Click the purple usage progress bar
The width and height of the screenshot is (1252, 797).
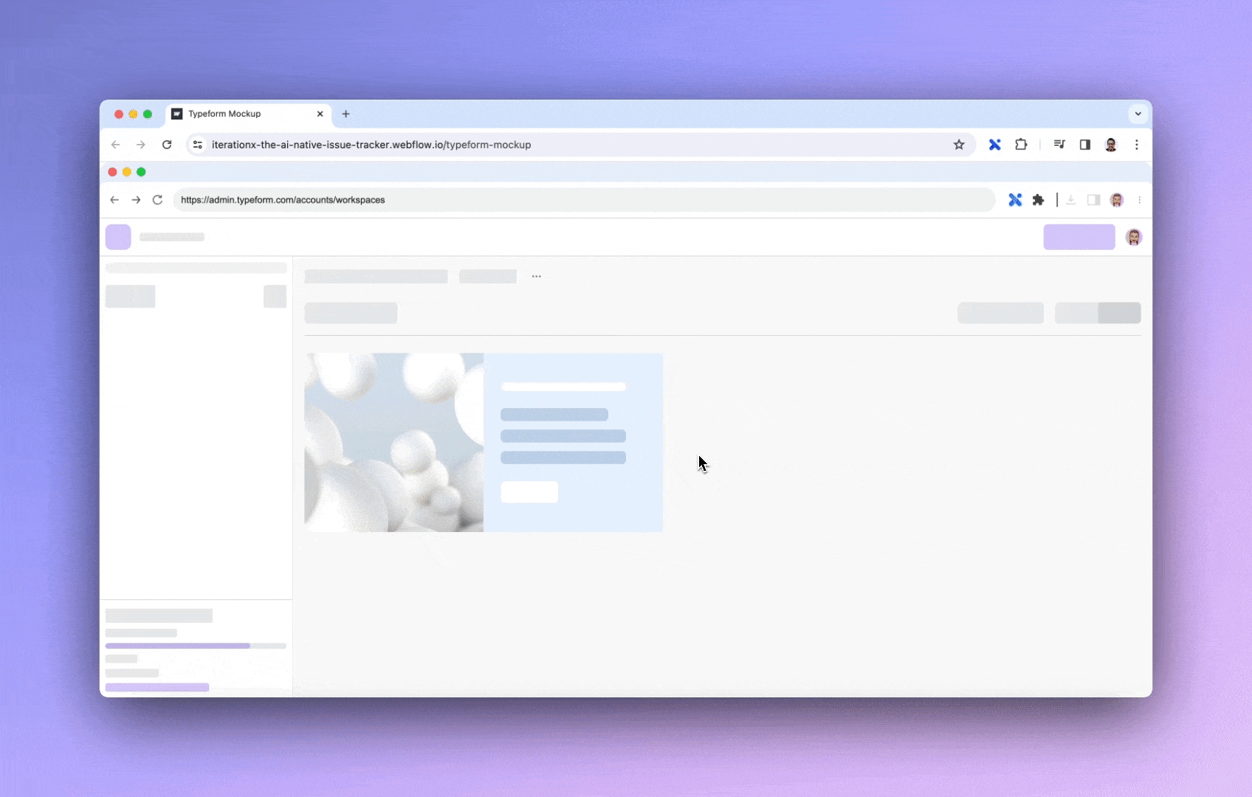[177, 646]
